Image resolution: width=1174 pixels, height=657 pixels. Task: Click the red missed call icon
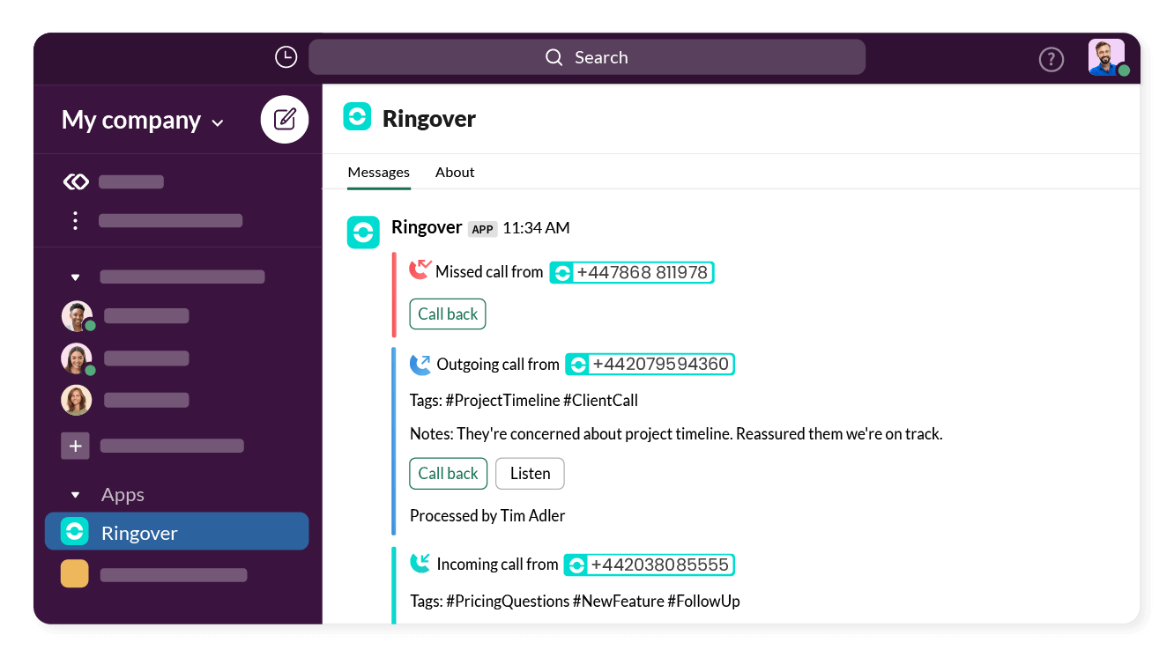[x=420, y=269]
